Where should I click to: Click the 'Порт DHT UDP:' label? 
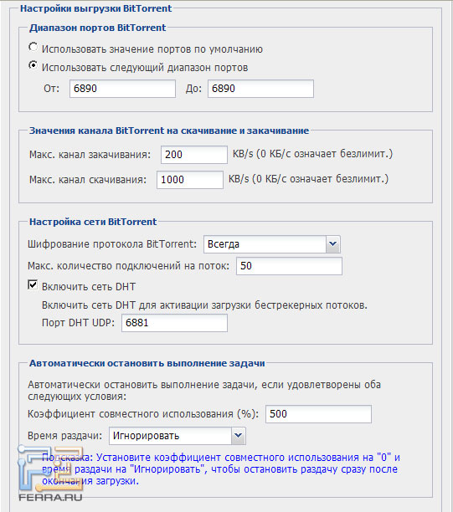(x=79, y=323)
